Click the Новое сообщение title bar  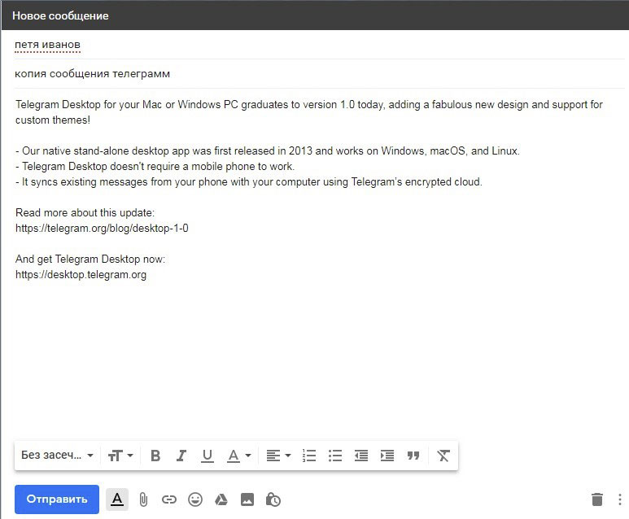coord(315,15)
